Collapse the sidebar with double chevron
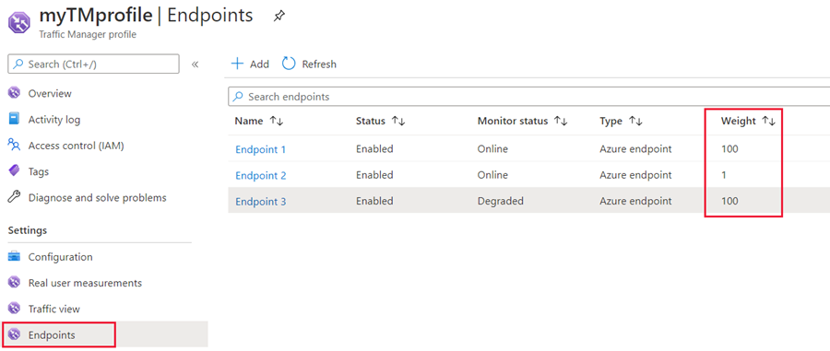The width and height of the screenshot is (830, 351). point(195,64)
